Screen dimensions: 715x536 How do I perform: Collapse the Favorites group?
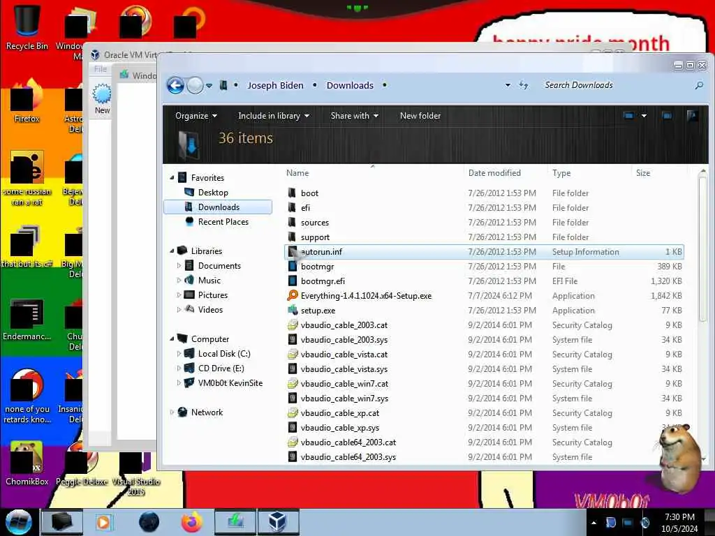pyautogui.click(x=172, y=178)
